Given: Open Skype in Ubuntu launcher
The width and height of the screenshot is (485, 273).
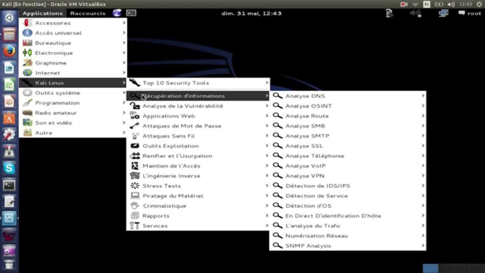Looking at the screenshot, I should [9, 168].
